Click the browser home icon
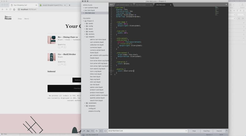Image resolution: width=246 pixels, height=136 pixels. coord(14,10)
